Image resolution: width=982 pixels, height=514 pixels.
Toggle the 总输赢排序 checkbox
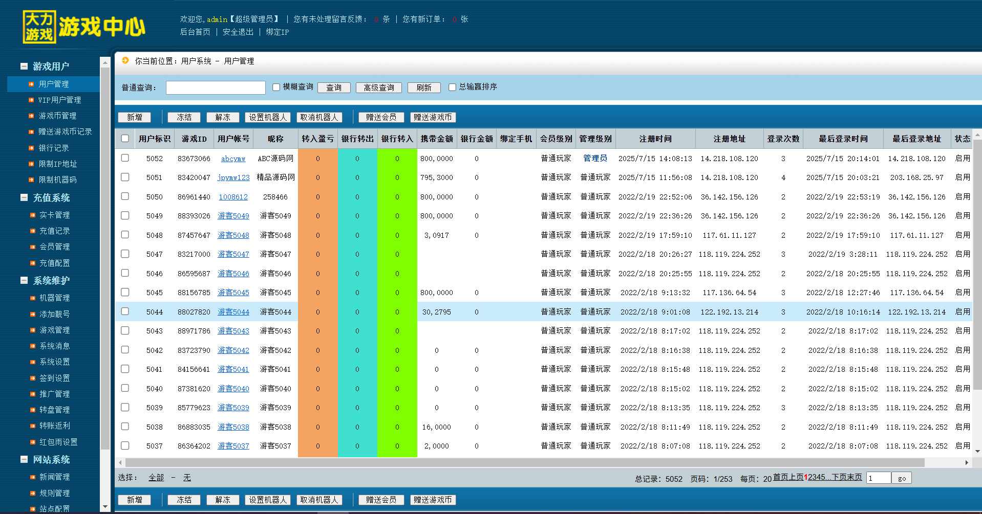(x=452, y=87)
